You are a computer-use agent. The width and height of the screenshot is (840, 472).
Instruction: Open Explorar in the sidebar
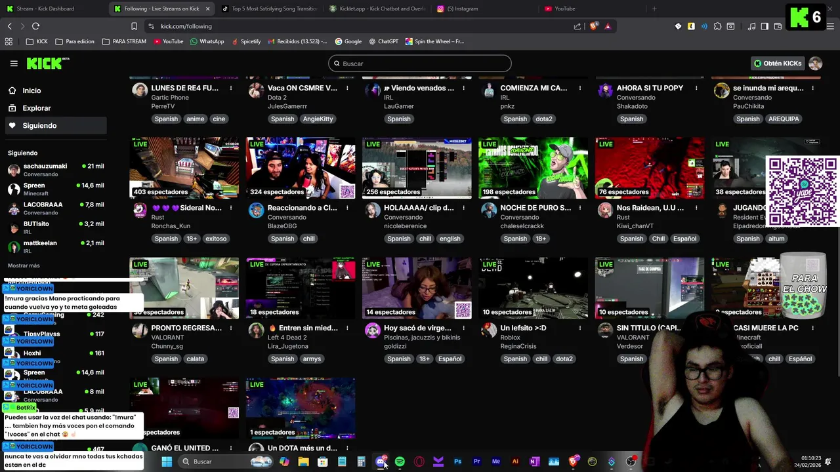(x=37, y=108)
